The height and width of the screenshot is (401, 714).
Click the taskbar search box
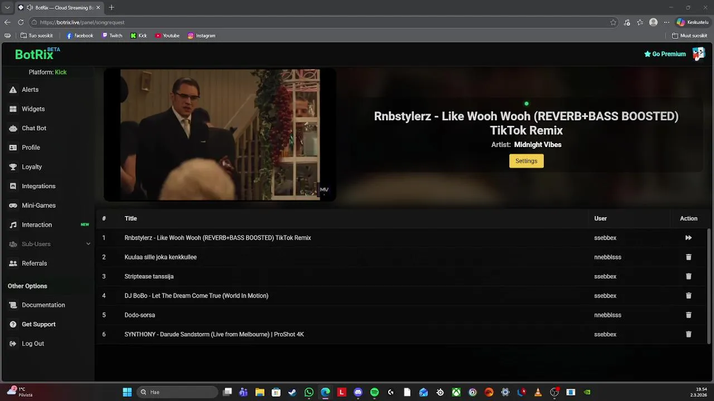tap(177, 392)
